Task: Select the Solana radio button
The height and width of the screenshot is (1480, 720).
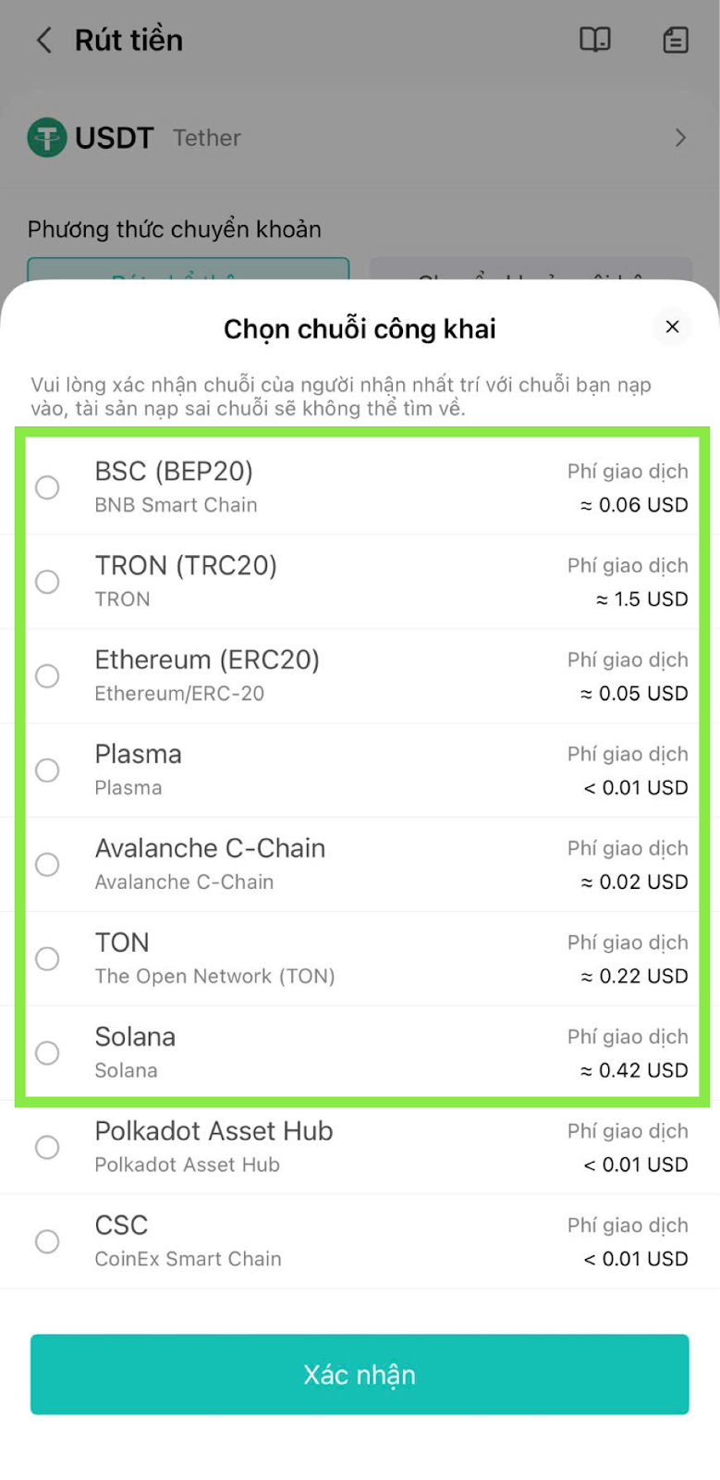Action: tap(47, 1054)
